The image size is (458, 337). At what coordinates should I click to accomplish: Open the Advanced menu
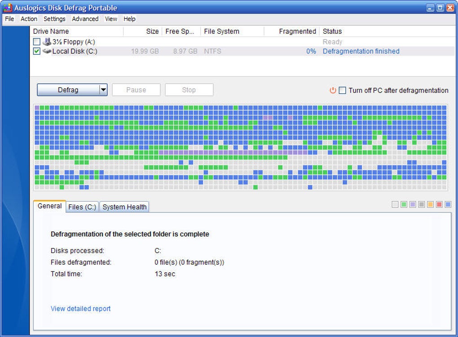pos(85,19)
